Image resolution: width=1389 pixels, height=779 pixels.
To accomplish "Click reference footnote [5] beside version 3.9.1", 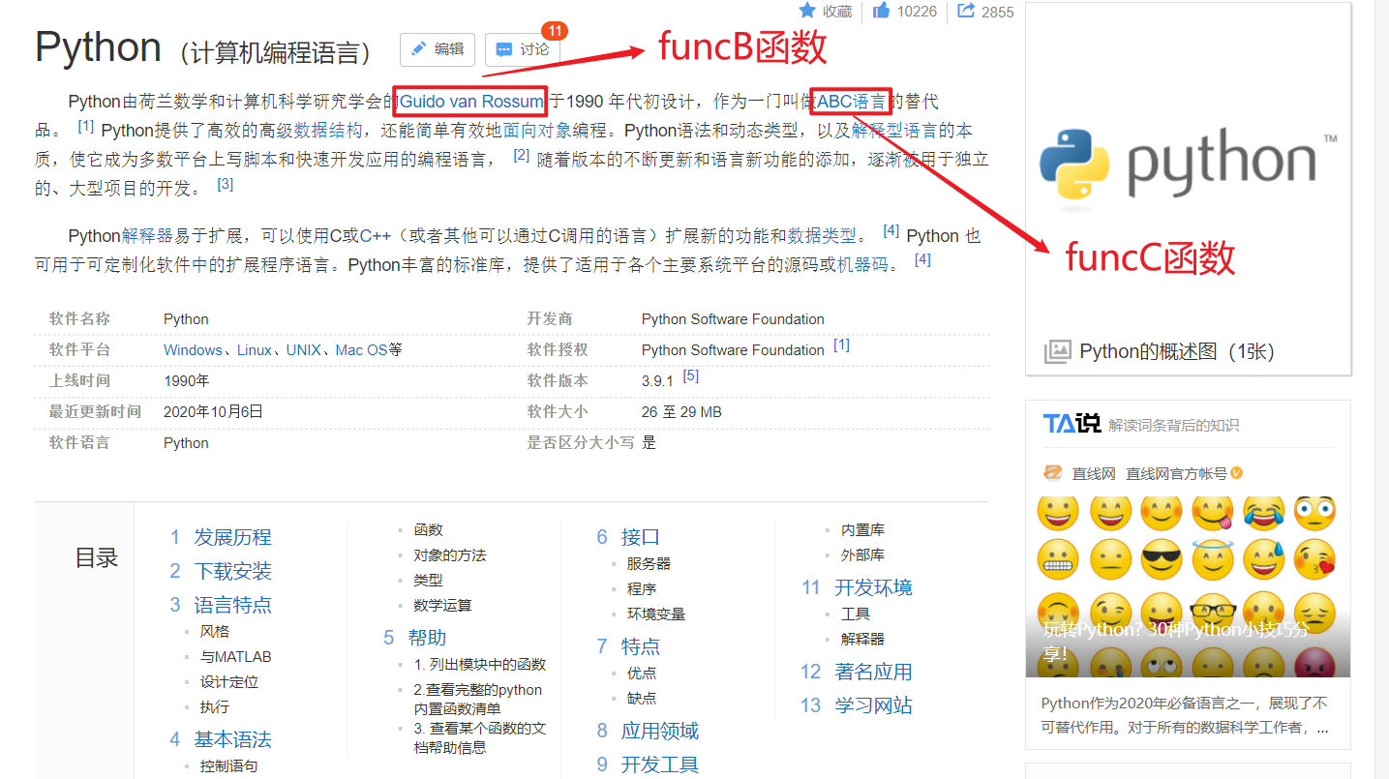I will 690,375.
